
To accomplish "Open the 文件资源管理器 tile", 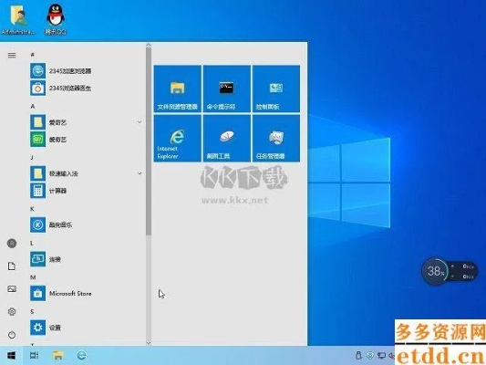I will pyautogui.click(x=177, y=89).
